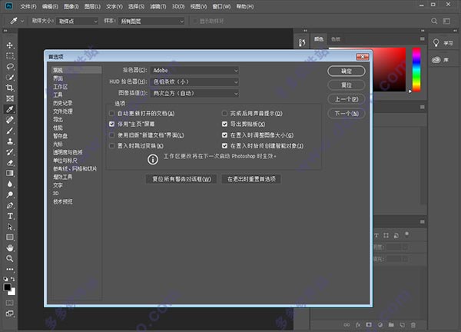Select the Move tool
Screen dimensions: 461x332
[10, 45]
